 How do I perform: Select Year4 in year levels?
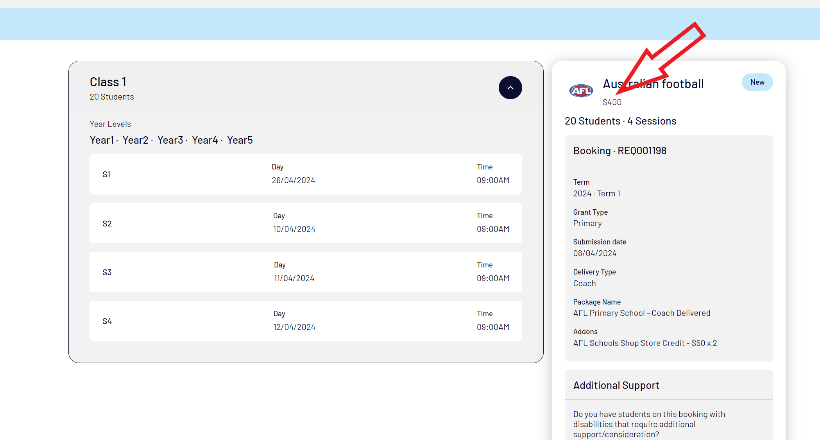(205, 140)
